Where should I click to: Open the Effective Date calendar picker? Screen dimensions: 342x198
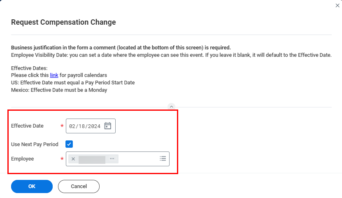[x=108, y=126]
